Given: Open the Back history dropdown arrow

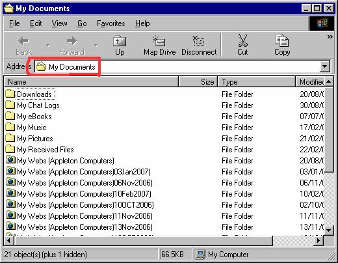Looking at the screenshot, I should click(48, 45).
